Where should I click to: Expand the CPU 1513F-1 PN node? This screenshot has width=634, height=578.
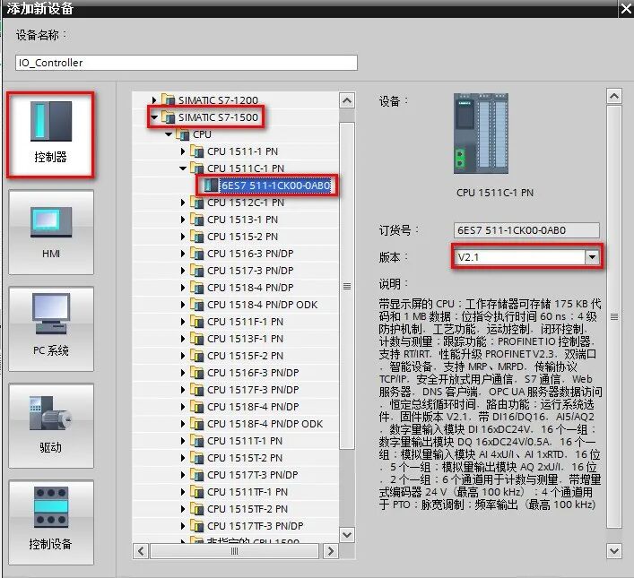183,339
